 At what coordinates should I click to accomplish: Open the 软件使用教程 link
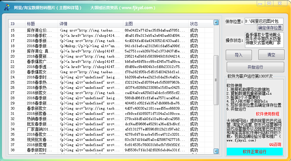click(x=268, y=114)
